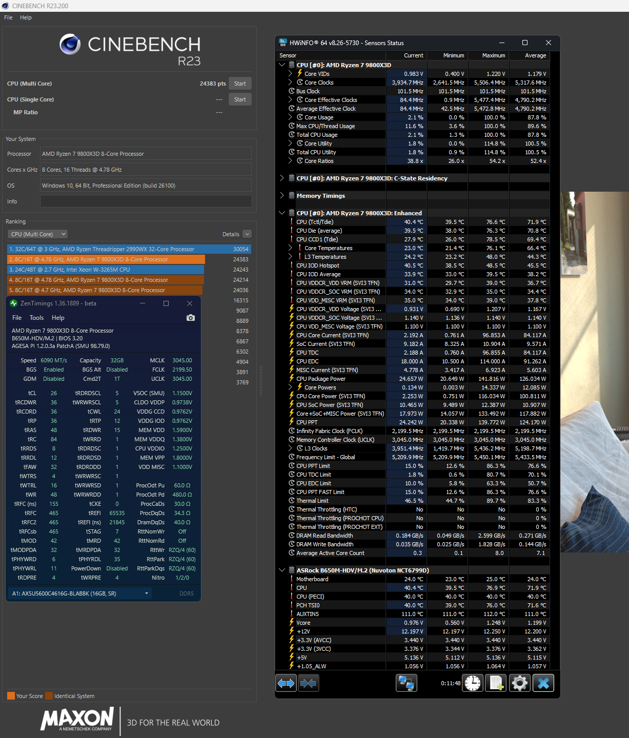Viewport: 629px width, 738px height.
Task: Start the CPU (Multi Core) test
Action: pyautogui.click(x=240, y=84)
